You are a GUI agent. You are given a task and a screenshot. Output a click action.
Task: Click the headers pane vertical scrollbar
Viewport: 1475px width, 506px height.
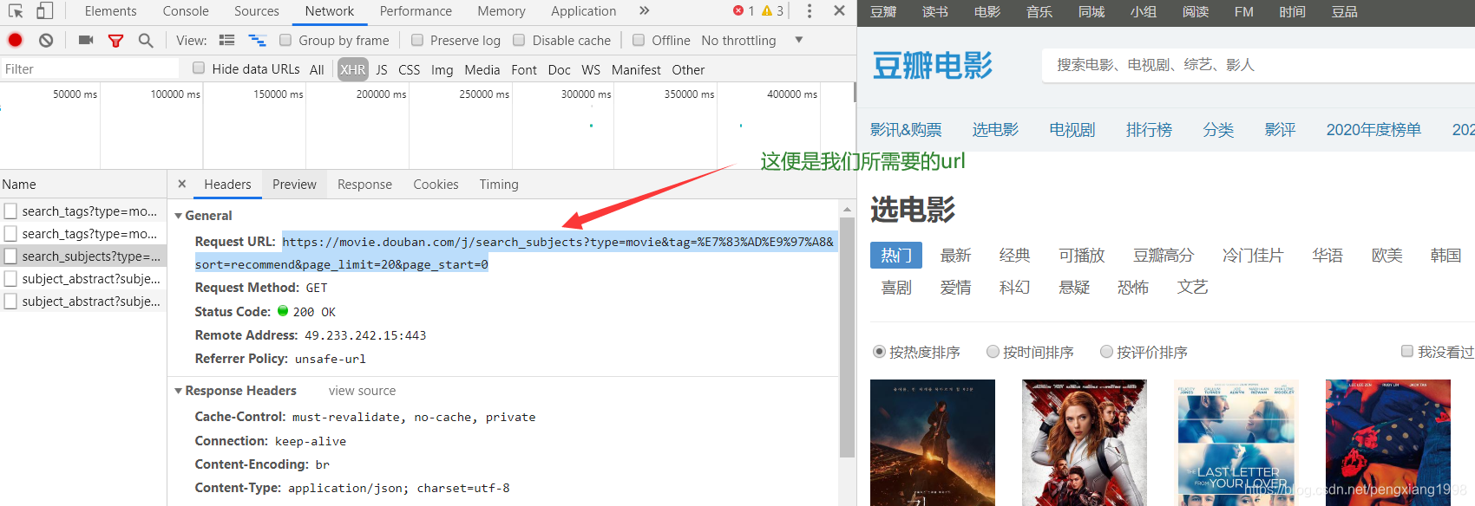point(848,337)
